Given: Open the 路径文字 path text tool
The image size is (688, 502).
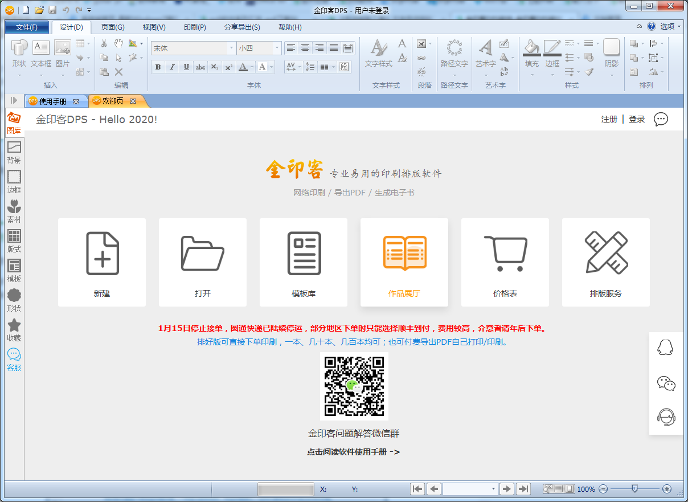Looking at the screenshot, I should (x=454, y=54).
